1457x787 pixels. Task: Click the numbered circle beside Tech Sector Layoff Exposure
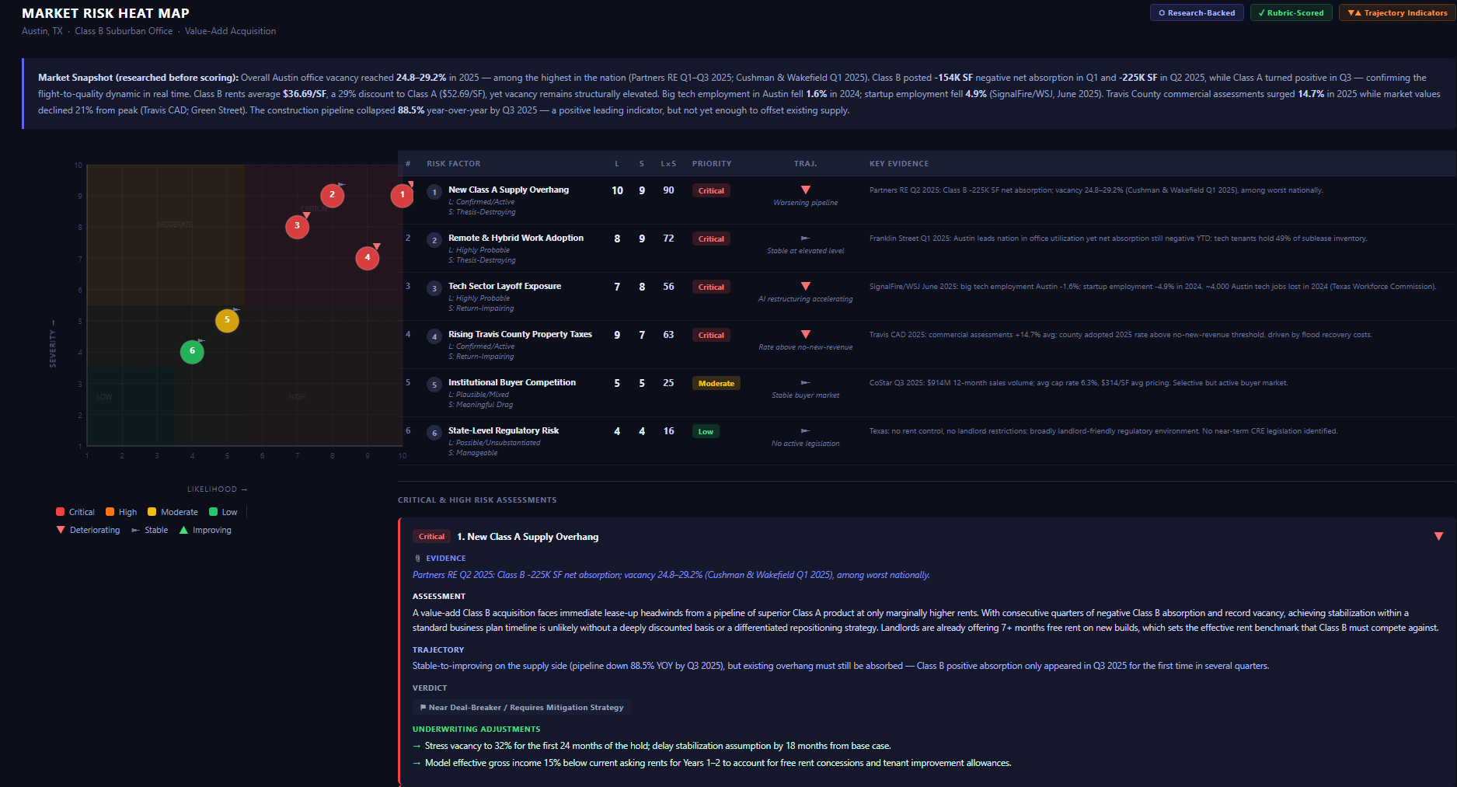point(434,288)
